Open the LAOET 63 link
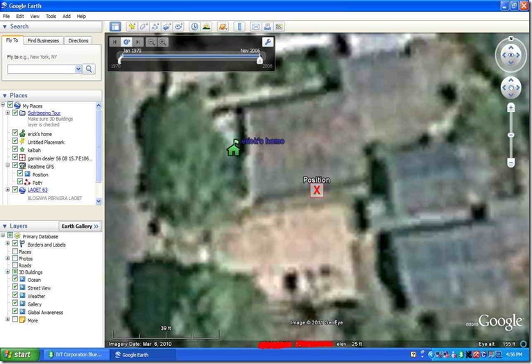Viewport: 532px width, 364px height. coord(37,190)
